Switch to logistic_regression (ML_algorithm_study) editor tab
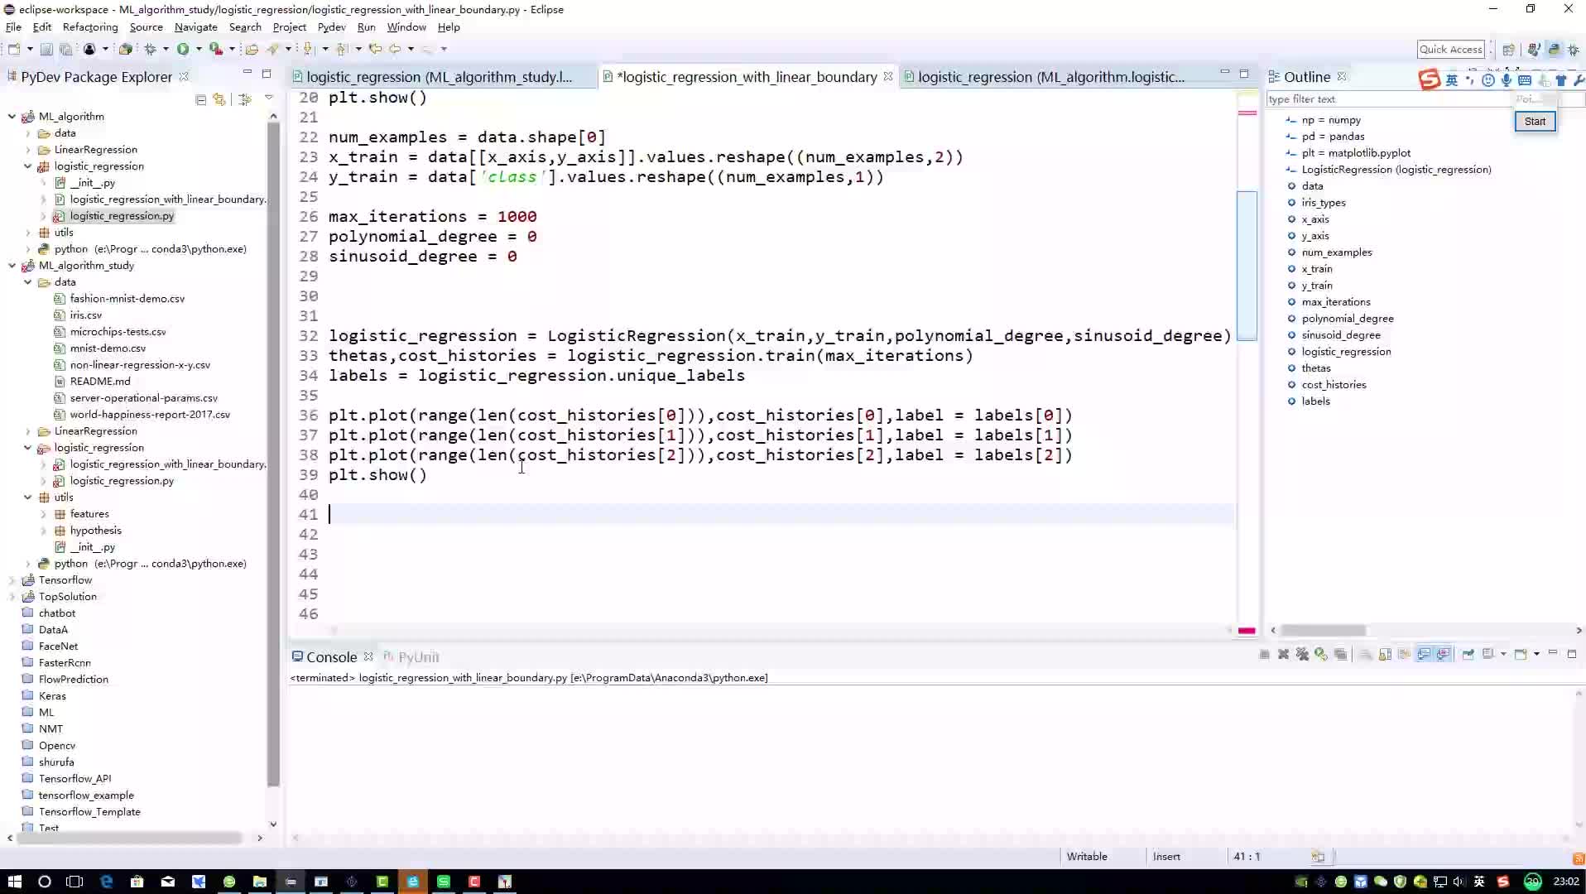Image resolution: width=1586 pixels, height=894 pixels. pos(439,77)
